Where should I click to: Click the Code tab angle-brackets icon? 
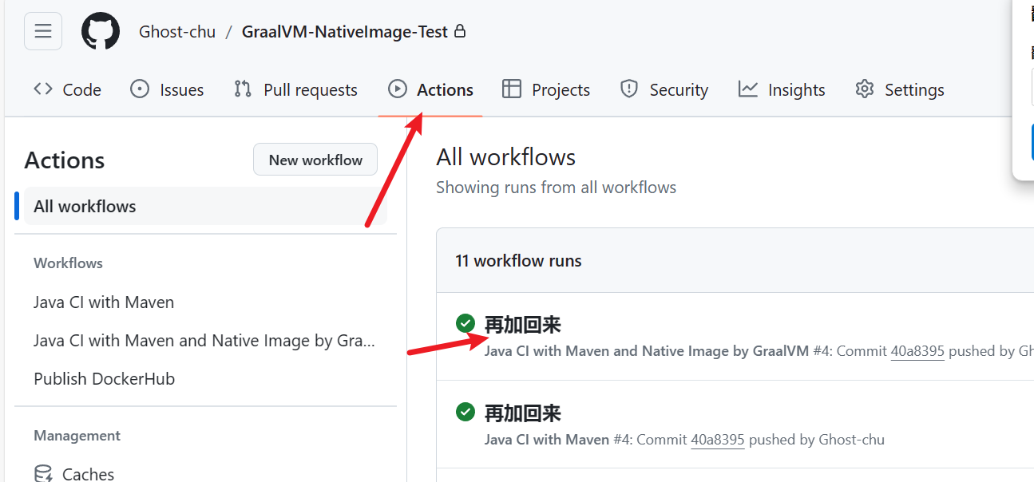point(43,89)
